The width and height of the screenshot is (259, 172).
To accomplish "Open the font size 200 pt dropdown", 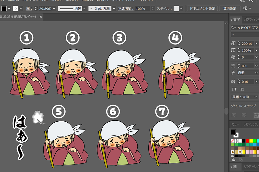I will tap(256, 43).
